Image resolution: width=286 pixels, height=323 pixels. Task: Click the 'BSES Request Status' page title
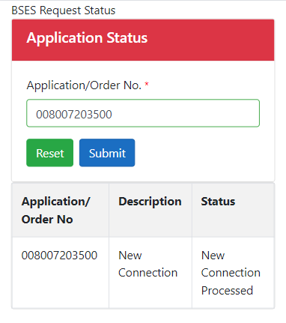coord(64,10)
